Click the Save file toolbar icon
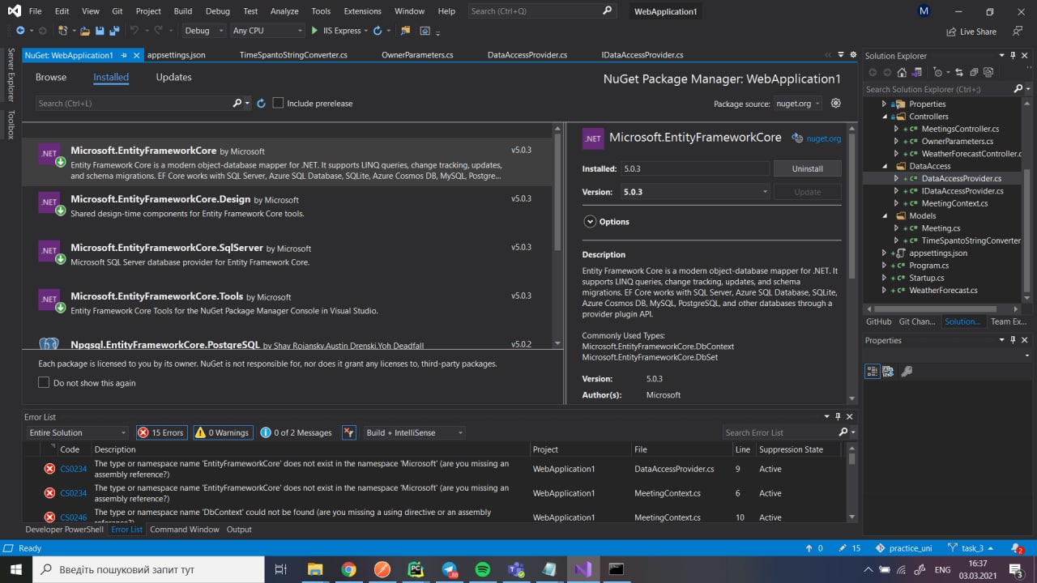1037x583 pixels. pyautogui.click(x=100, y=31)
